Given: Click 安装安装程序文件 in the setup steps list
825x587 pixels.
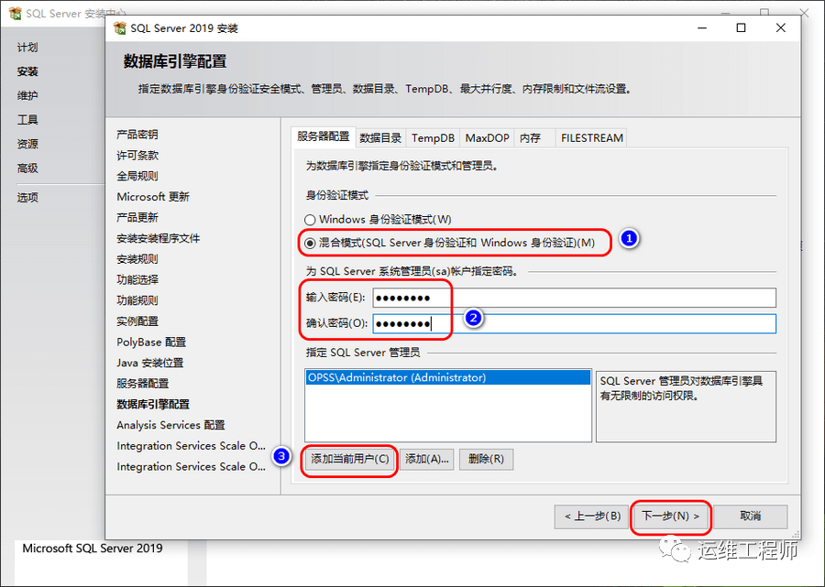Looking at the screenshot, I should 159,238.
